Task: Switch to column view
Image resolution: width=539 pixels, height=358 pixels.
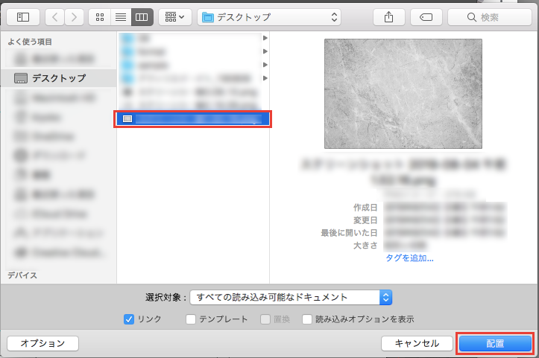Action: tap(142, 16)
